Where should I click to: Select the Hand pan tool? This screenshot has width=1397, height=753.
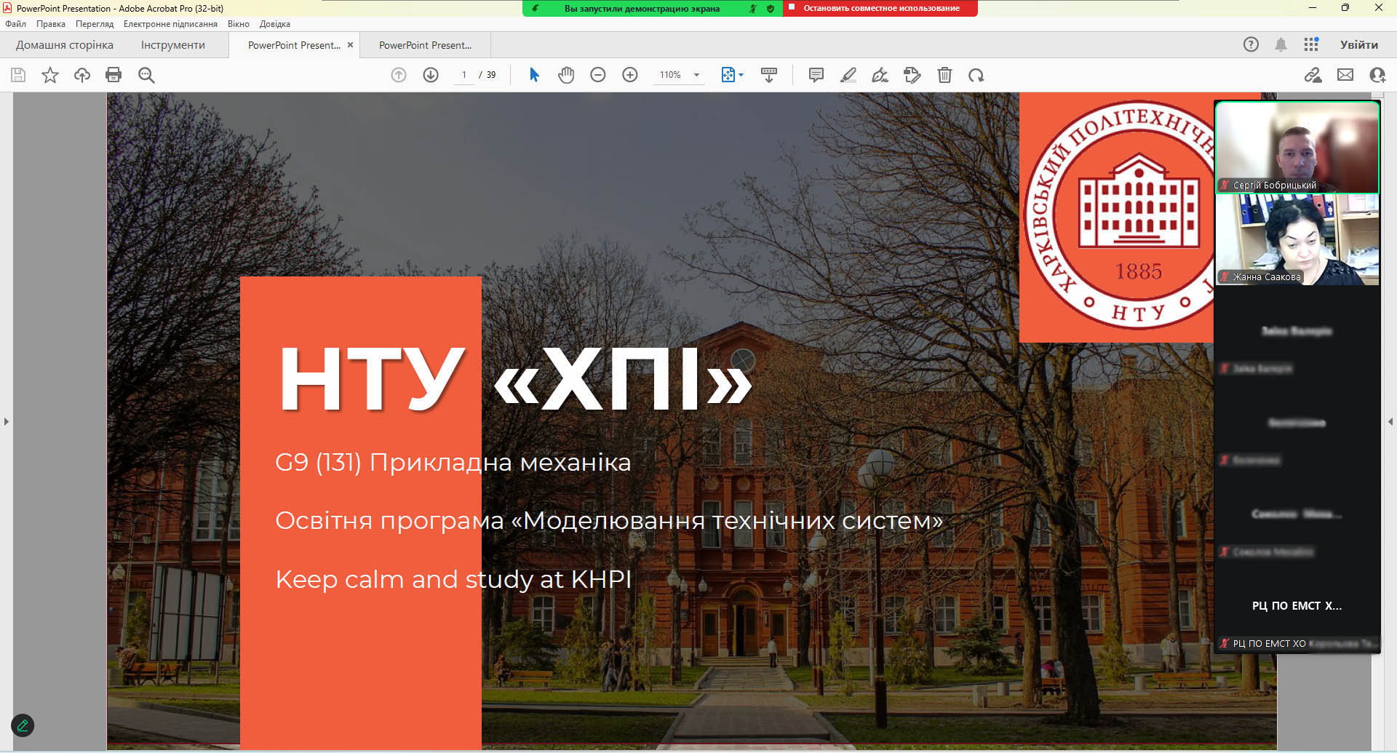pos(566,75)
